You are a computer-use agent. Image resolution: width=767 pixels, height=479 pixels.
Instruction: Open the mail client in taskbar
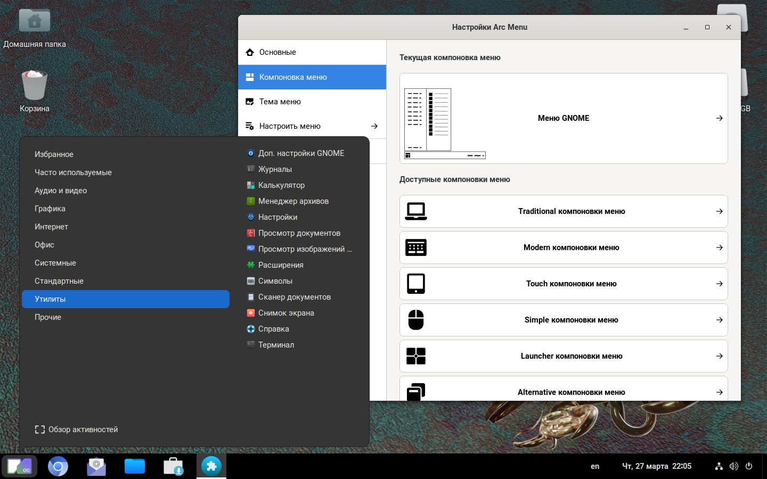click(x=96, y=467)
